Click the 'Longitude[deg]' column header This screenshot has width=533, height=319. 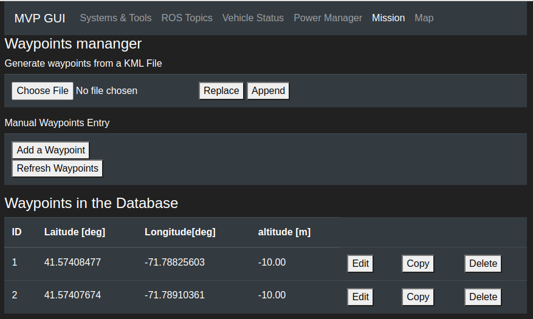tap(180, 232)
